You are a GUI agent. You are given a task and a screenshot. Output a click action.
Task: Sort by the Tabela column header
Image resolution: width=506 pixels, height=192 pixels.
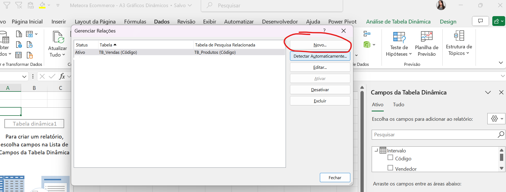(146, 45)
